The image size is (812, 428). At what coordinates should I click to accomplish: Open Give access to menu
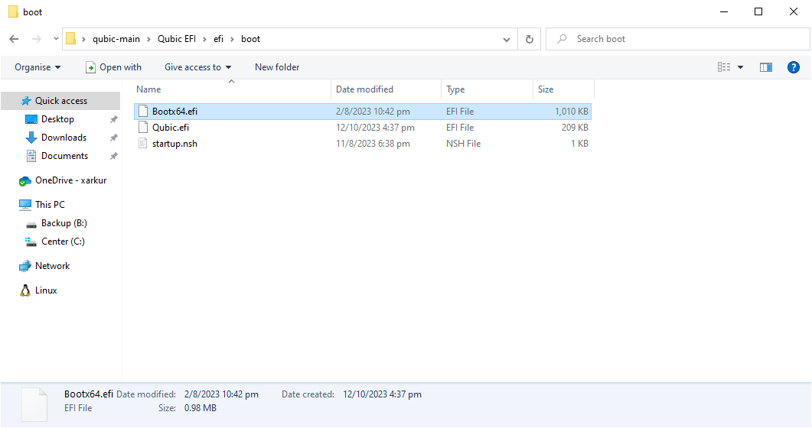click(197, 67)
